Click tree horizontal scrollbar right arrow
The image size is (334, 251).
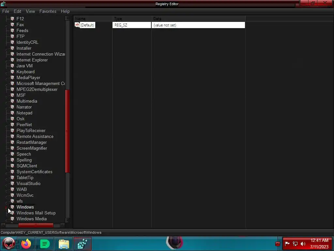click(62, 225)
